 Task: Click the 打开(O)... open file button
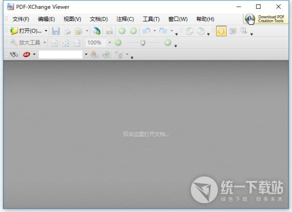[26, 31]
